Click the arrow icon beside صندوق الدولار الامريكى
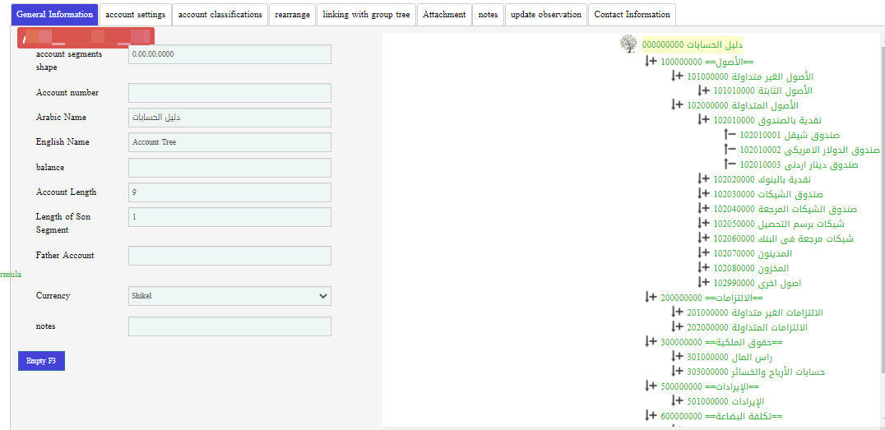Viewport: 885px width, 430px height. [x=730, y=149]
